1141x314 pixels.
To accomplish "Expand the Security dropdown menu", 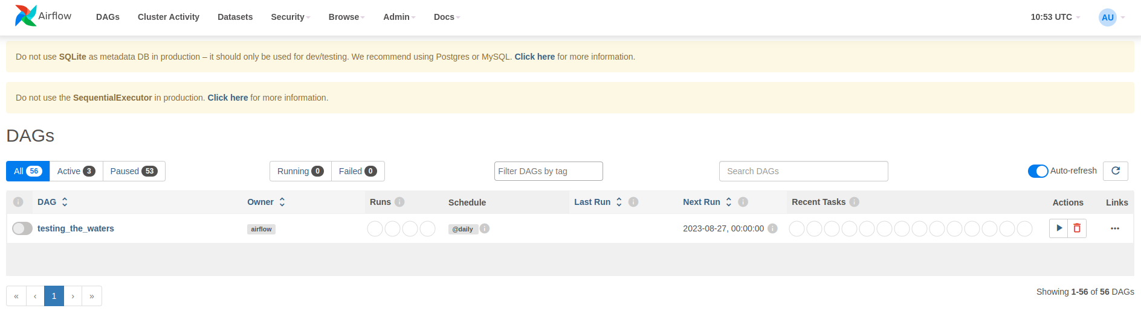I will [x=290, y=17].
